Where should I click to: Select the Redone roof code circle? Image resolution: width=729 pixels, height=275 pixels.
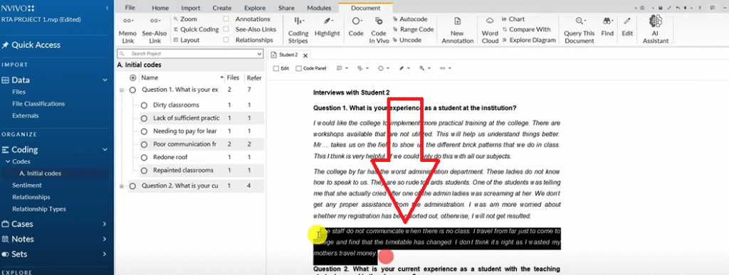tap(144, 158)
